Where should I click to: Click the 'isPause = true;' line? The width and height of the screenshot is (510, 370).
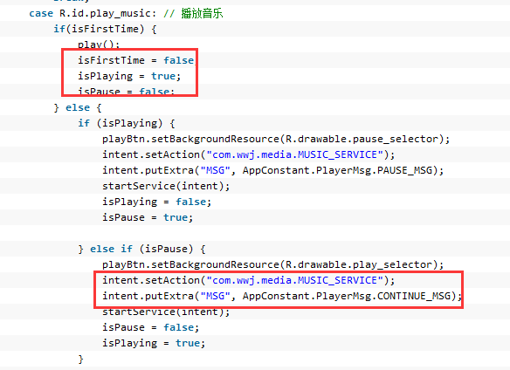pyautogui.click(x=148, y=217)
